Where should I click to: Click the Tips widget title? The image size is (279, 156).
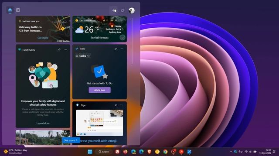(x=83, y=105)
